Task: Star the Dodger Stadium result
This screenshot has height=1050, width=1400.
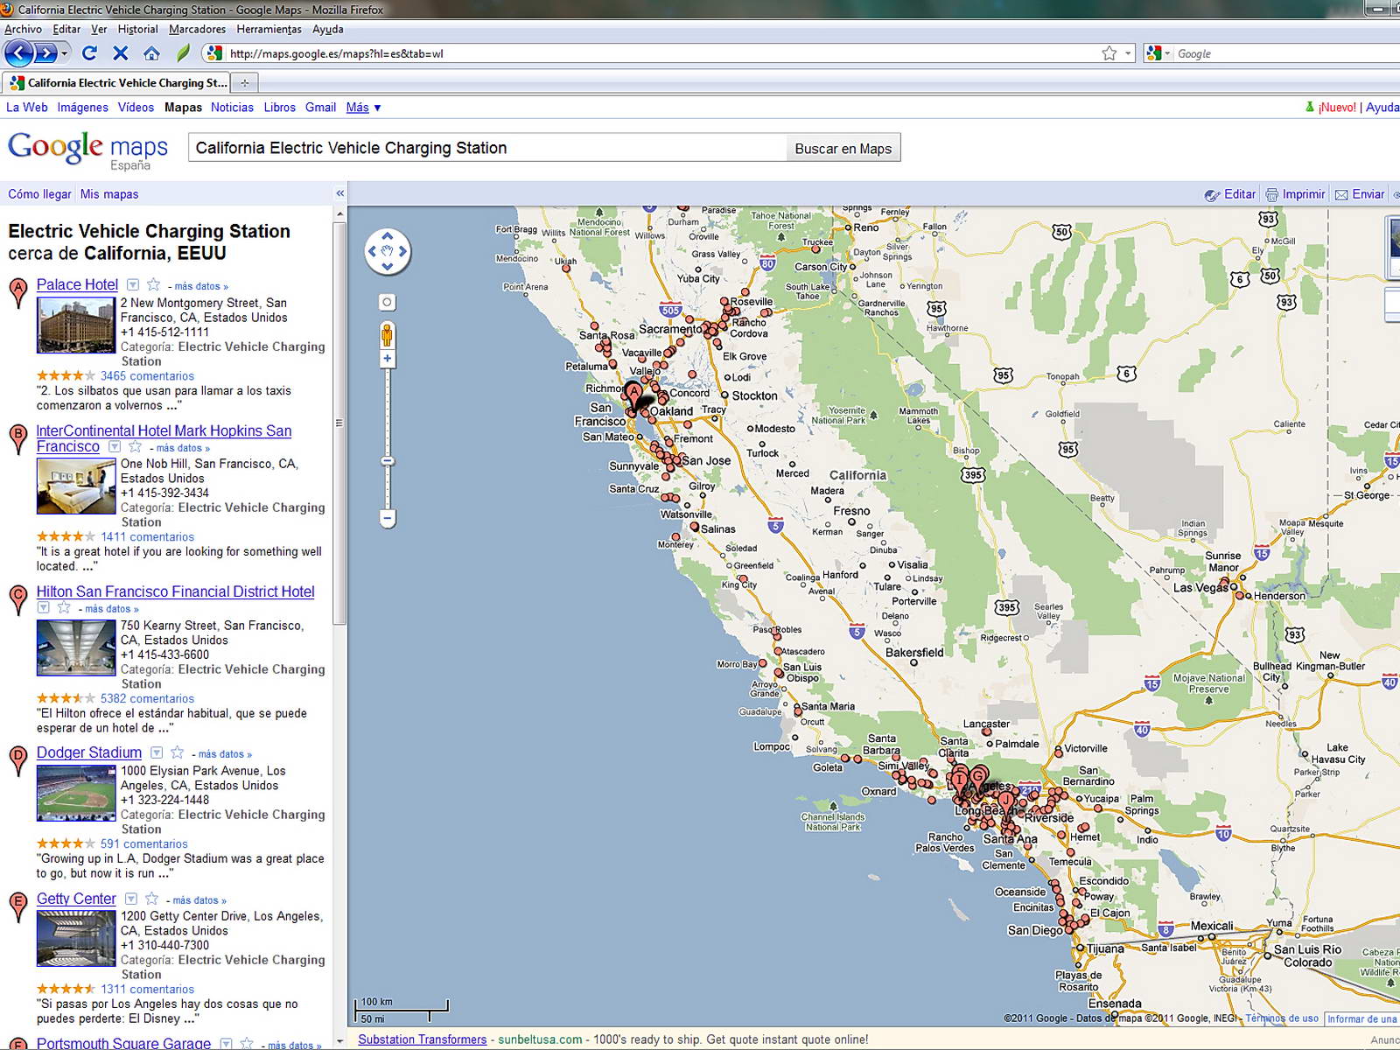Action: (178, 752)
